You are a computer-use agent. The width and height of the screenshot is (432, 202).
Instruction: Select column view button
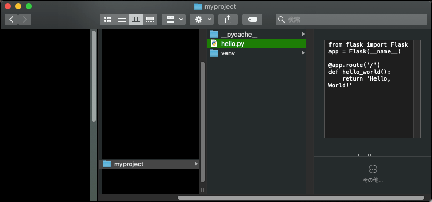(136, 19)
